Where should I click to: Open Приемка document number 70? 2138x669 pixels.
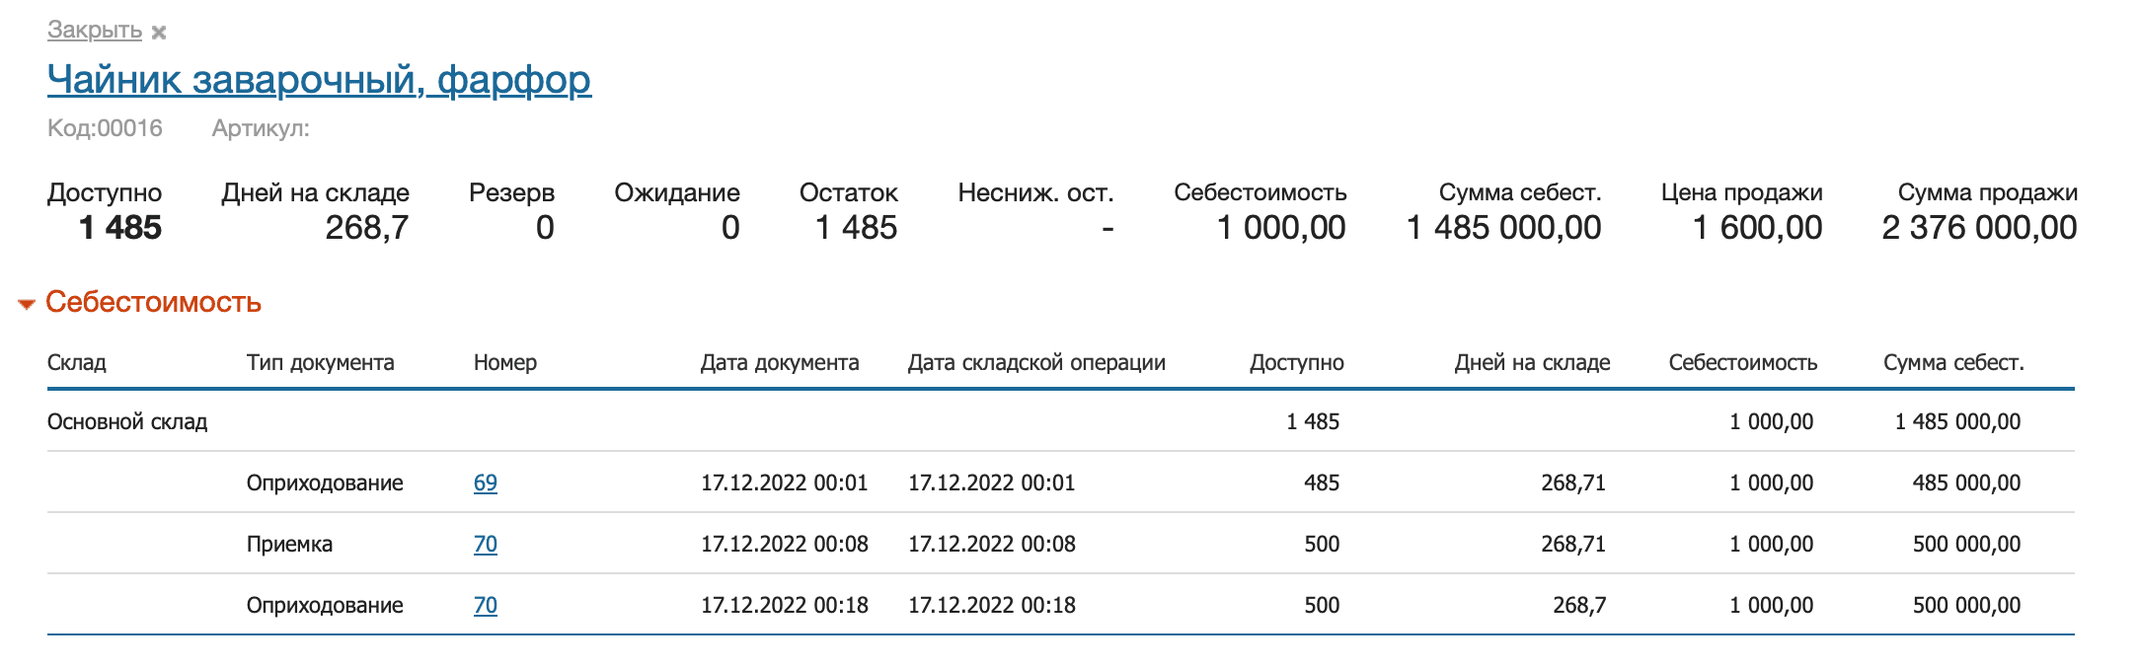[484, 544]
